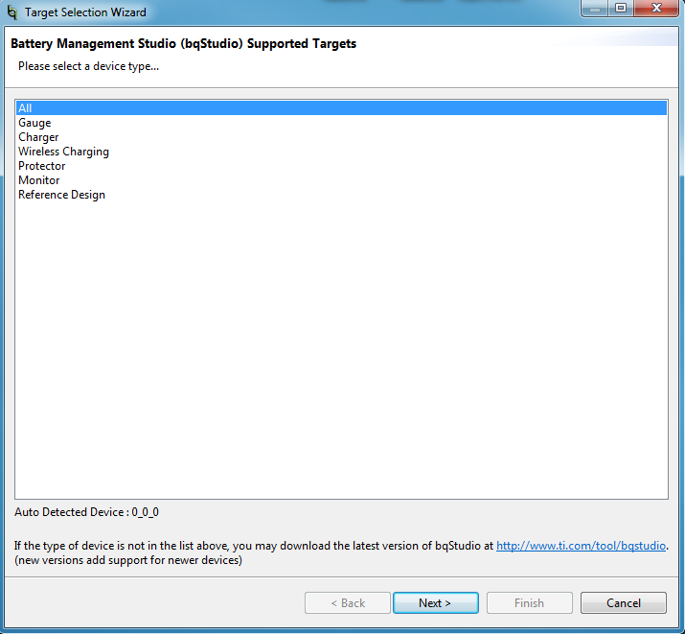This screenshot has height=634, width=685.
Task: Cancel the Target Selection Wizard
Action: (x=624, y=603)
